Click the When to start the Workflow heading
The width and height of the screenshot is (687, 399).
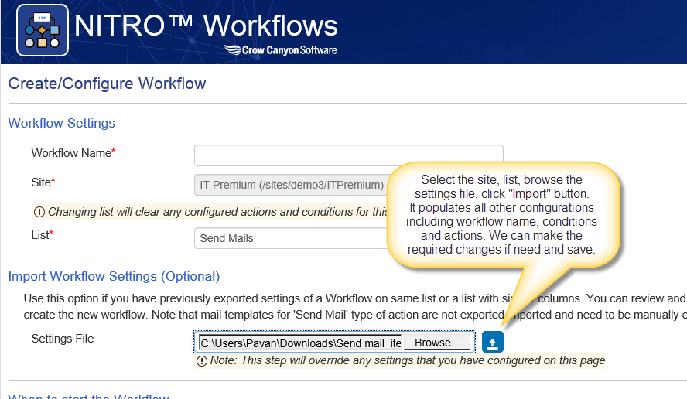tap(88, 397)
